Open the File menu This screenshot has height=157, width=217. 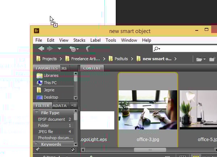[x=39, y=40]
